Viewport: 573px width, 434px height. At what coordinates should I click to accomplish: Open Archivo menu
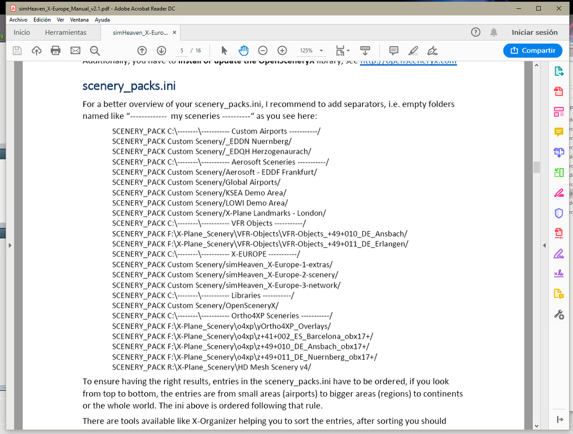pyautogui.click(x=18, y=20)
